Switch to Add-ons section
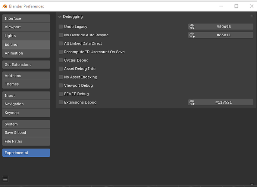This screenshot has height=187, width=257. 26,76
